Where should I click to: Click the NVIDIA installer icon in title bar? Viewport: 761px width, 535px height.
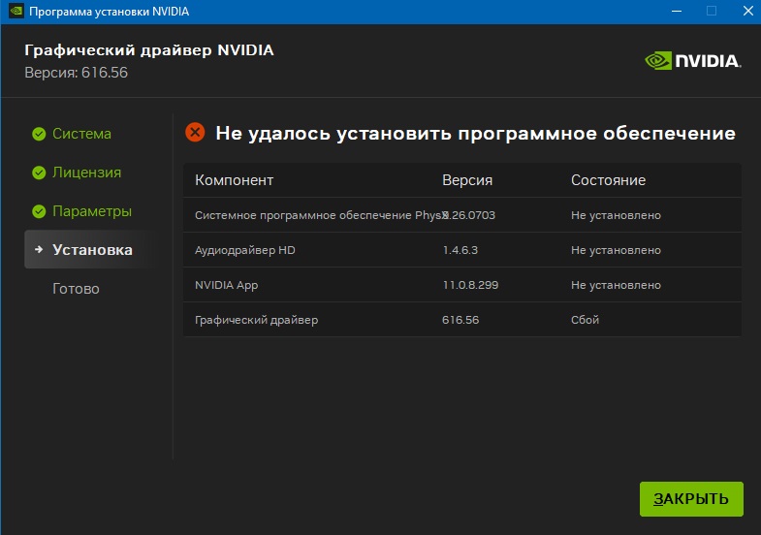point(16,11)
